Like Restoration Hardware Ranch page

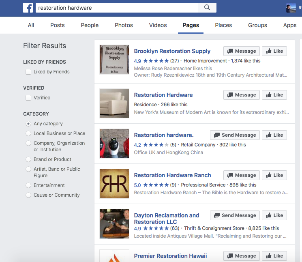(x=274, y=175)
